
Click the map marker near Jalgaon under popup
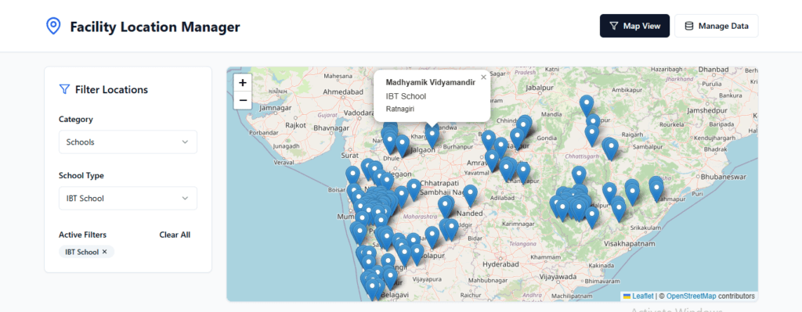pyautogui.click(x=432, y=137)
